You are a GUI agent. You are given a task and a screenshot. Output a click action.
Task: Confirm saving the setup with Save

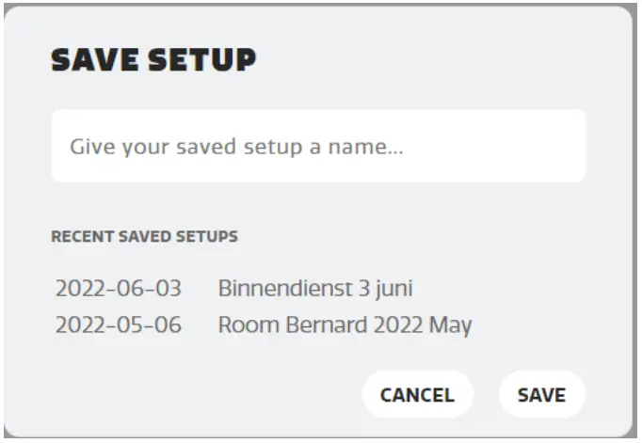541,395
